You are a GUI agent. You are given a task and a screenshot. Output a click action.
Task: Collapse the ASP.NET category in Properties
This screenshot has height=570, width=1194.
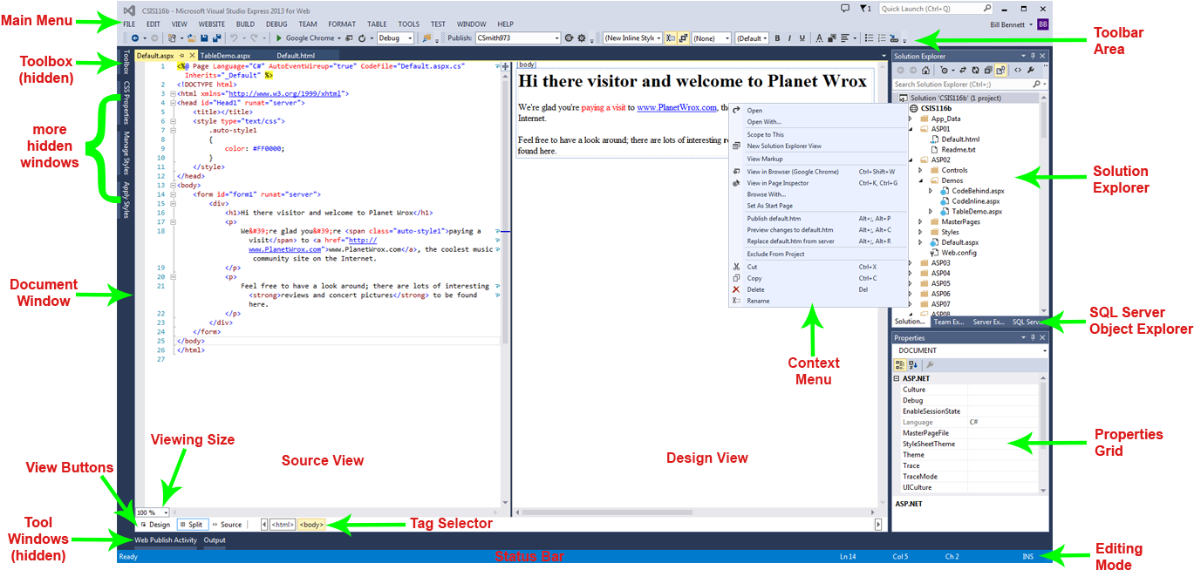(897, 379)
